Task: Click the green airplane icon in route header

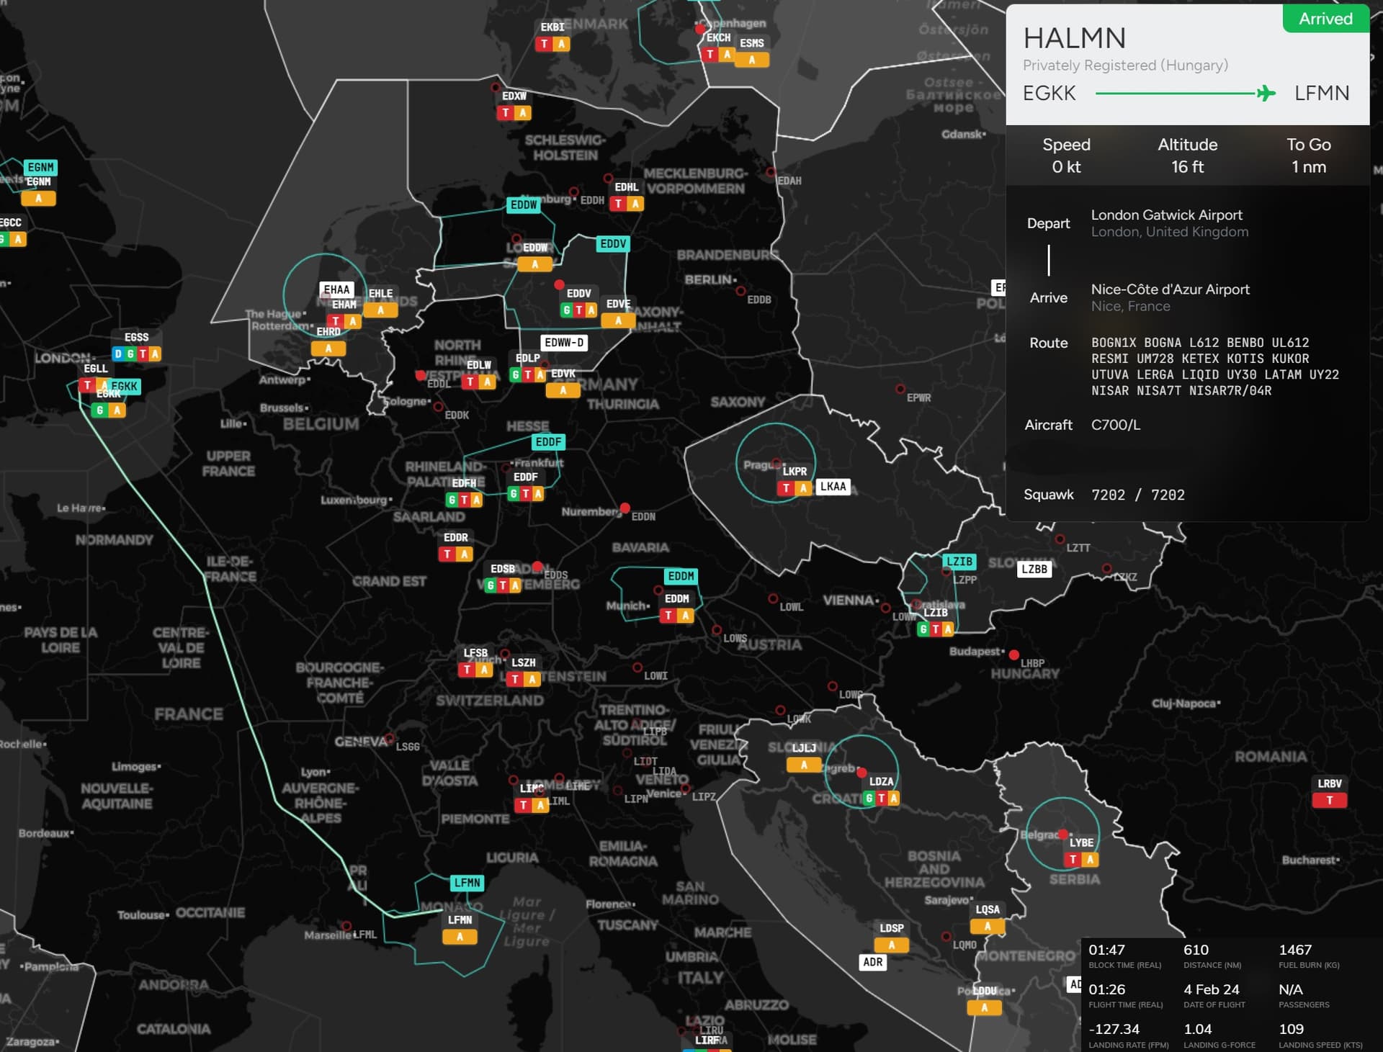Action: 1266,93
